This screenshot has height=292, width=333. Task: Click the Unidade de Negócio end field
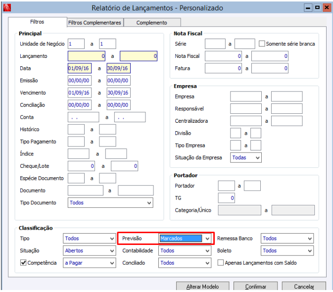tap(107, 44)
